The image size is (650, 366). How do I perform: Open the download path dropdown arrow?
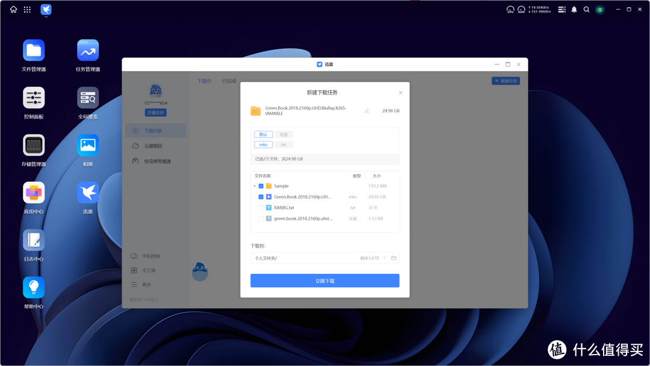point(384,258)
